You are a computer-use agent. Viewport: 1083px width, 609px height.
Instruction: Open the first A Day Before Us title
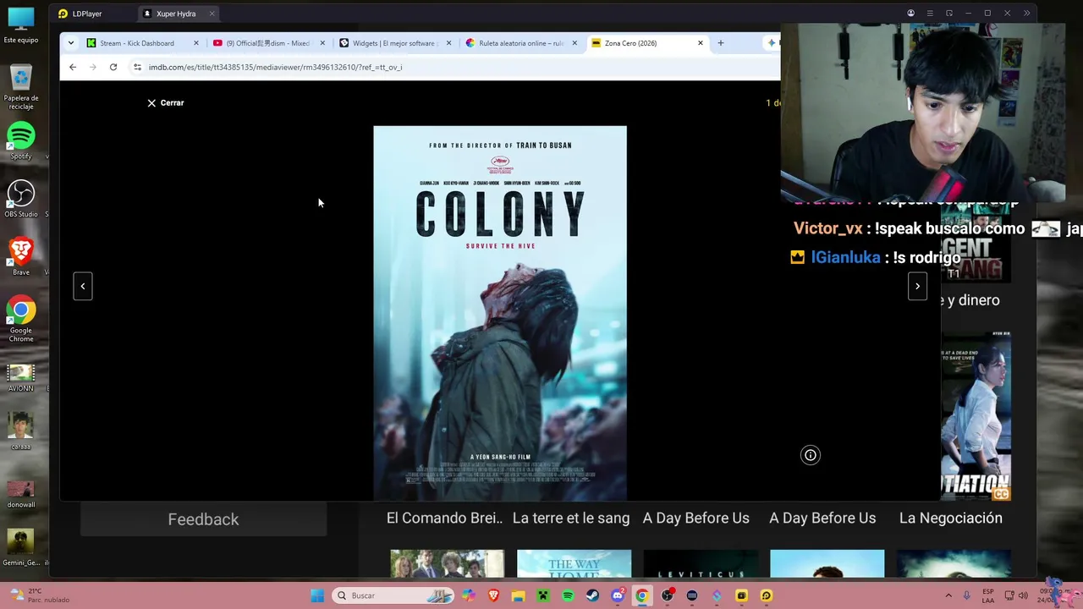tap(696, 518)
